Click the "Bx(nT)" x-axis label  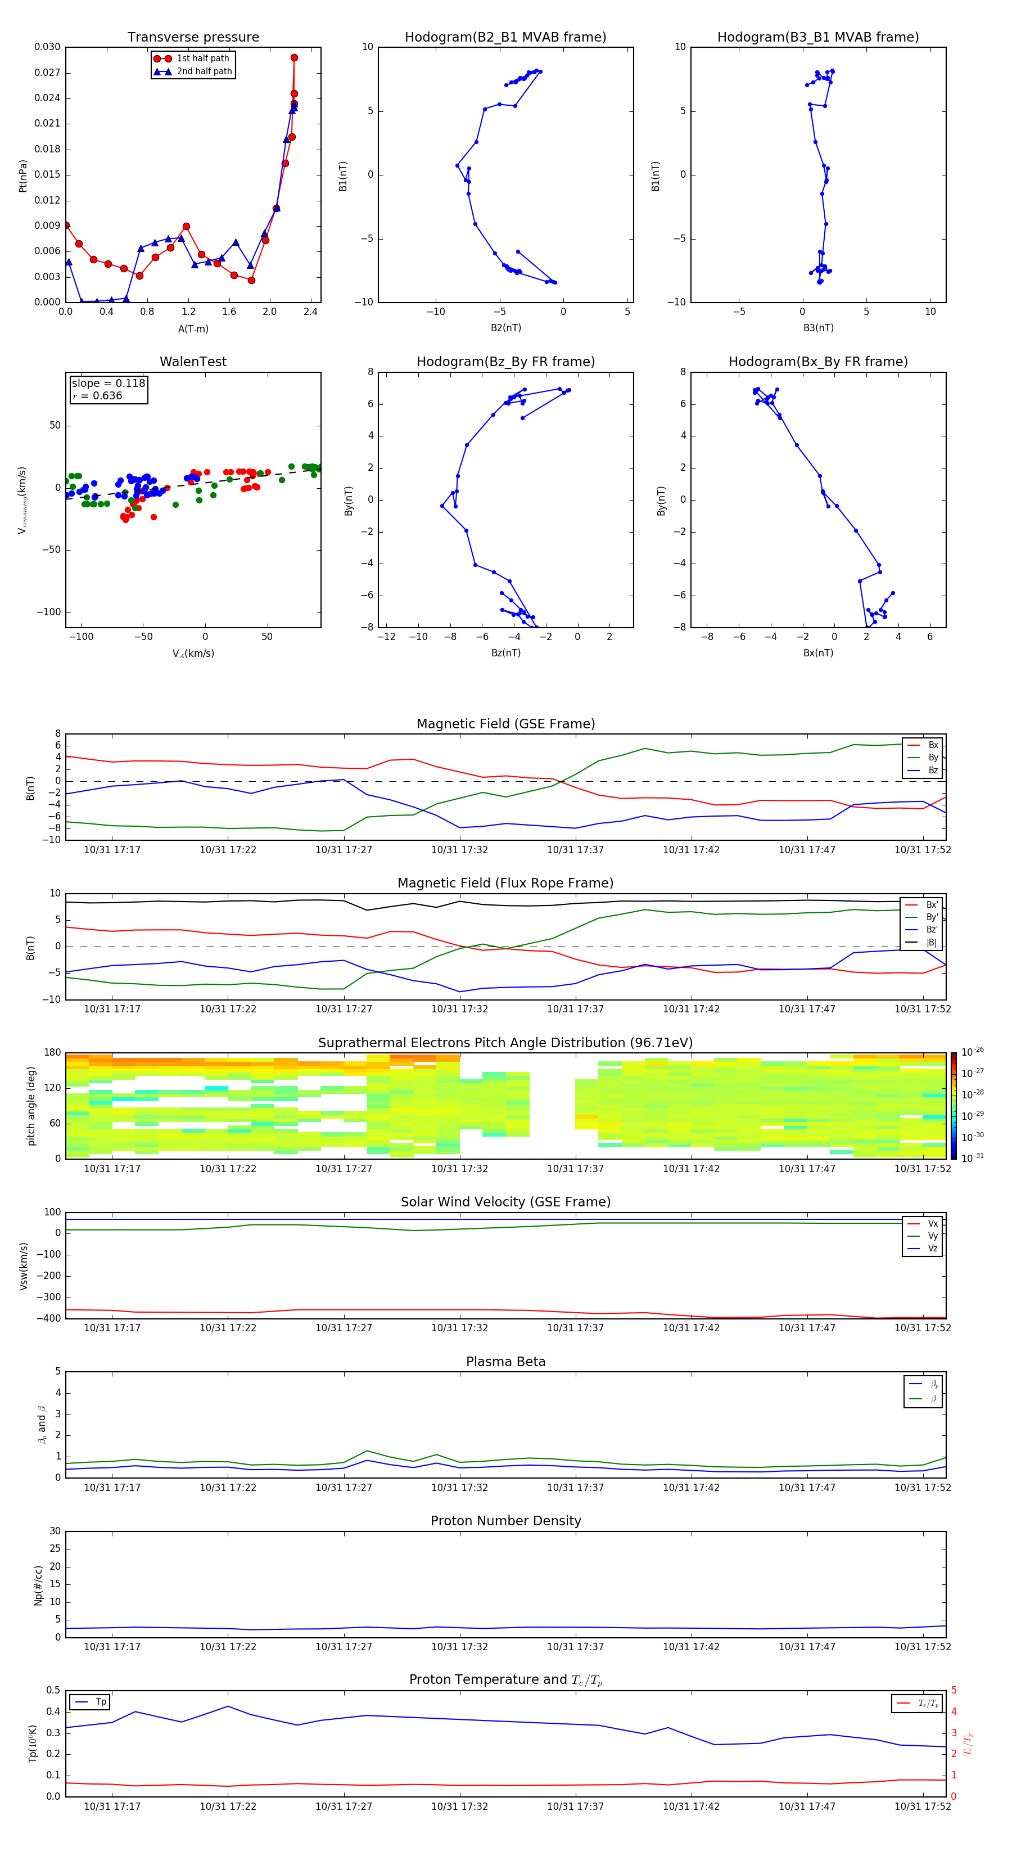click(818, 653)
